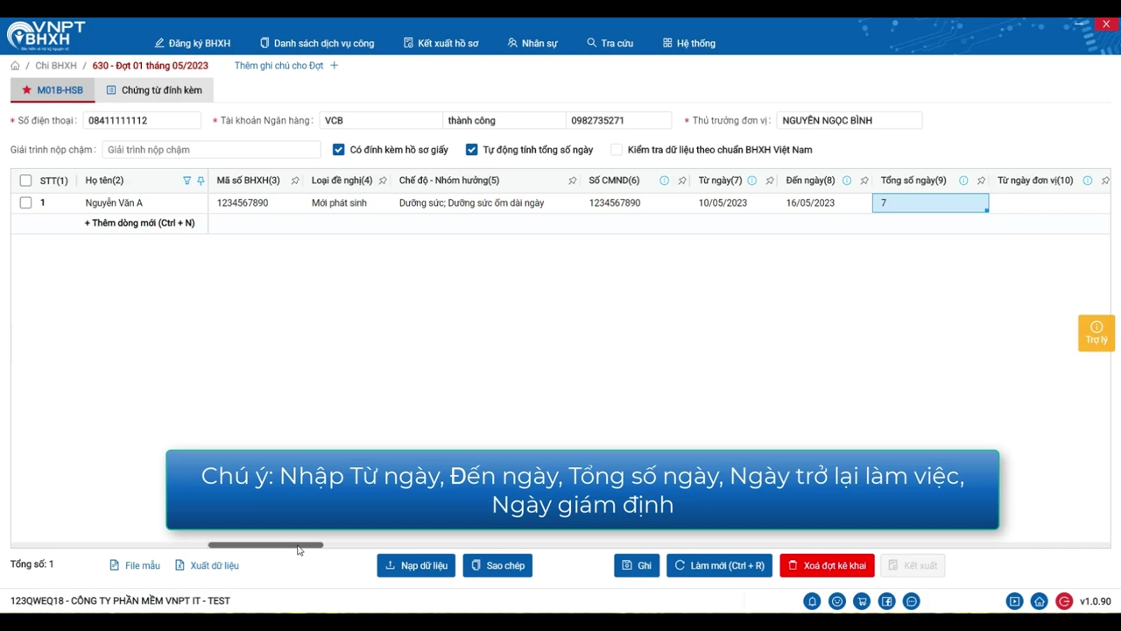Switch to Chứng từ đính kèm tab

(x=154, y=90)
